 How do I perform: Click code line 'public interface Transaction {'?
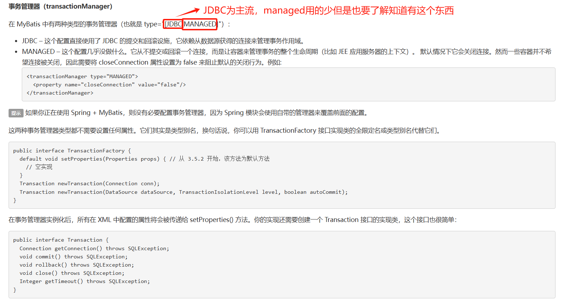[x=61, y=240]
